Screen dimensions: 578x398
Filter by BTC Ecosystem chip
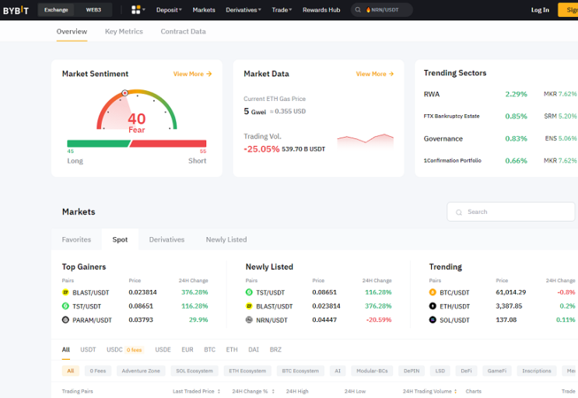[300, 371]
